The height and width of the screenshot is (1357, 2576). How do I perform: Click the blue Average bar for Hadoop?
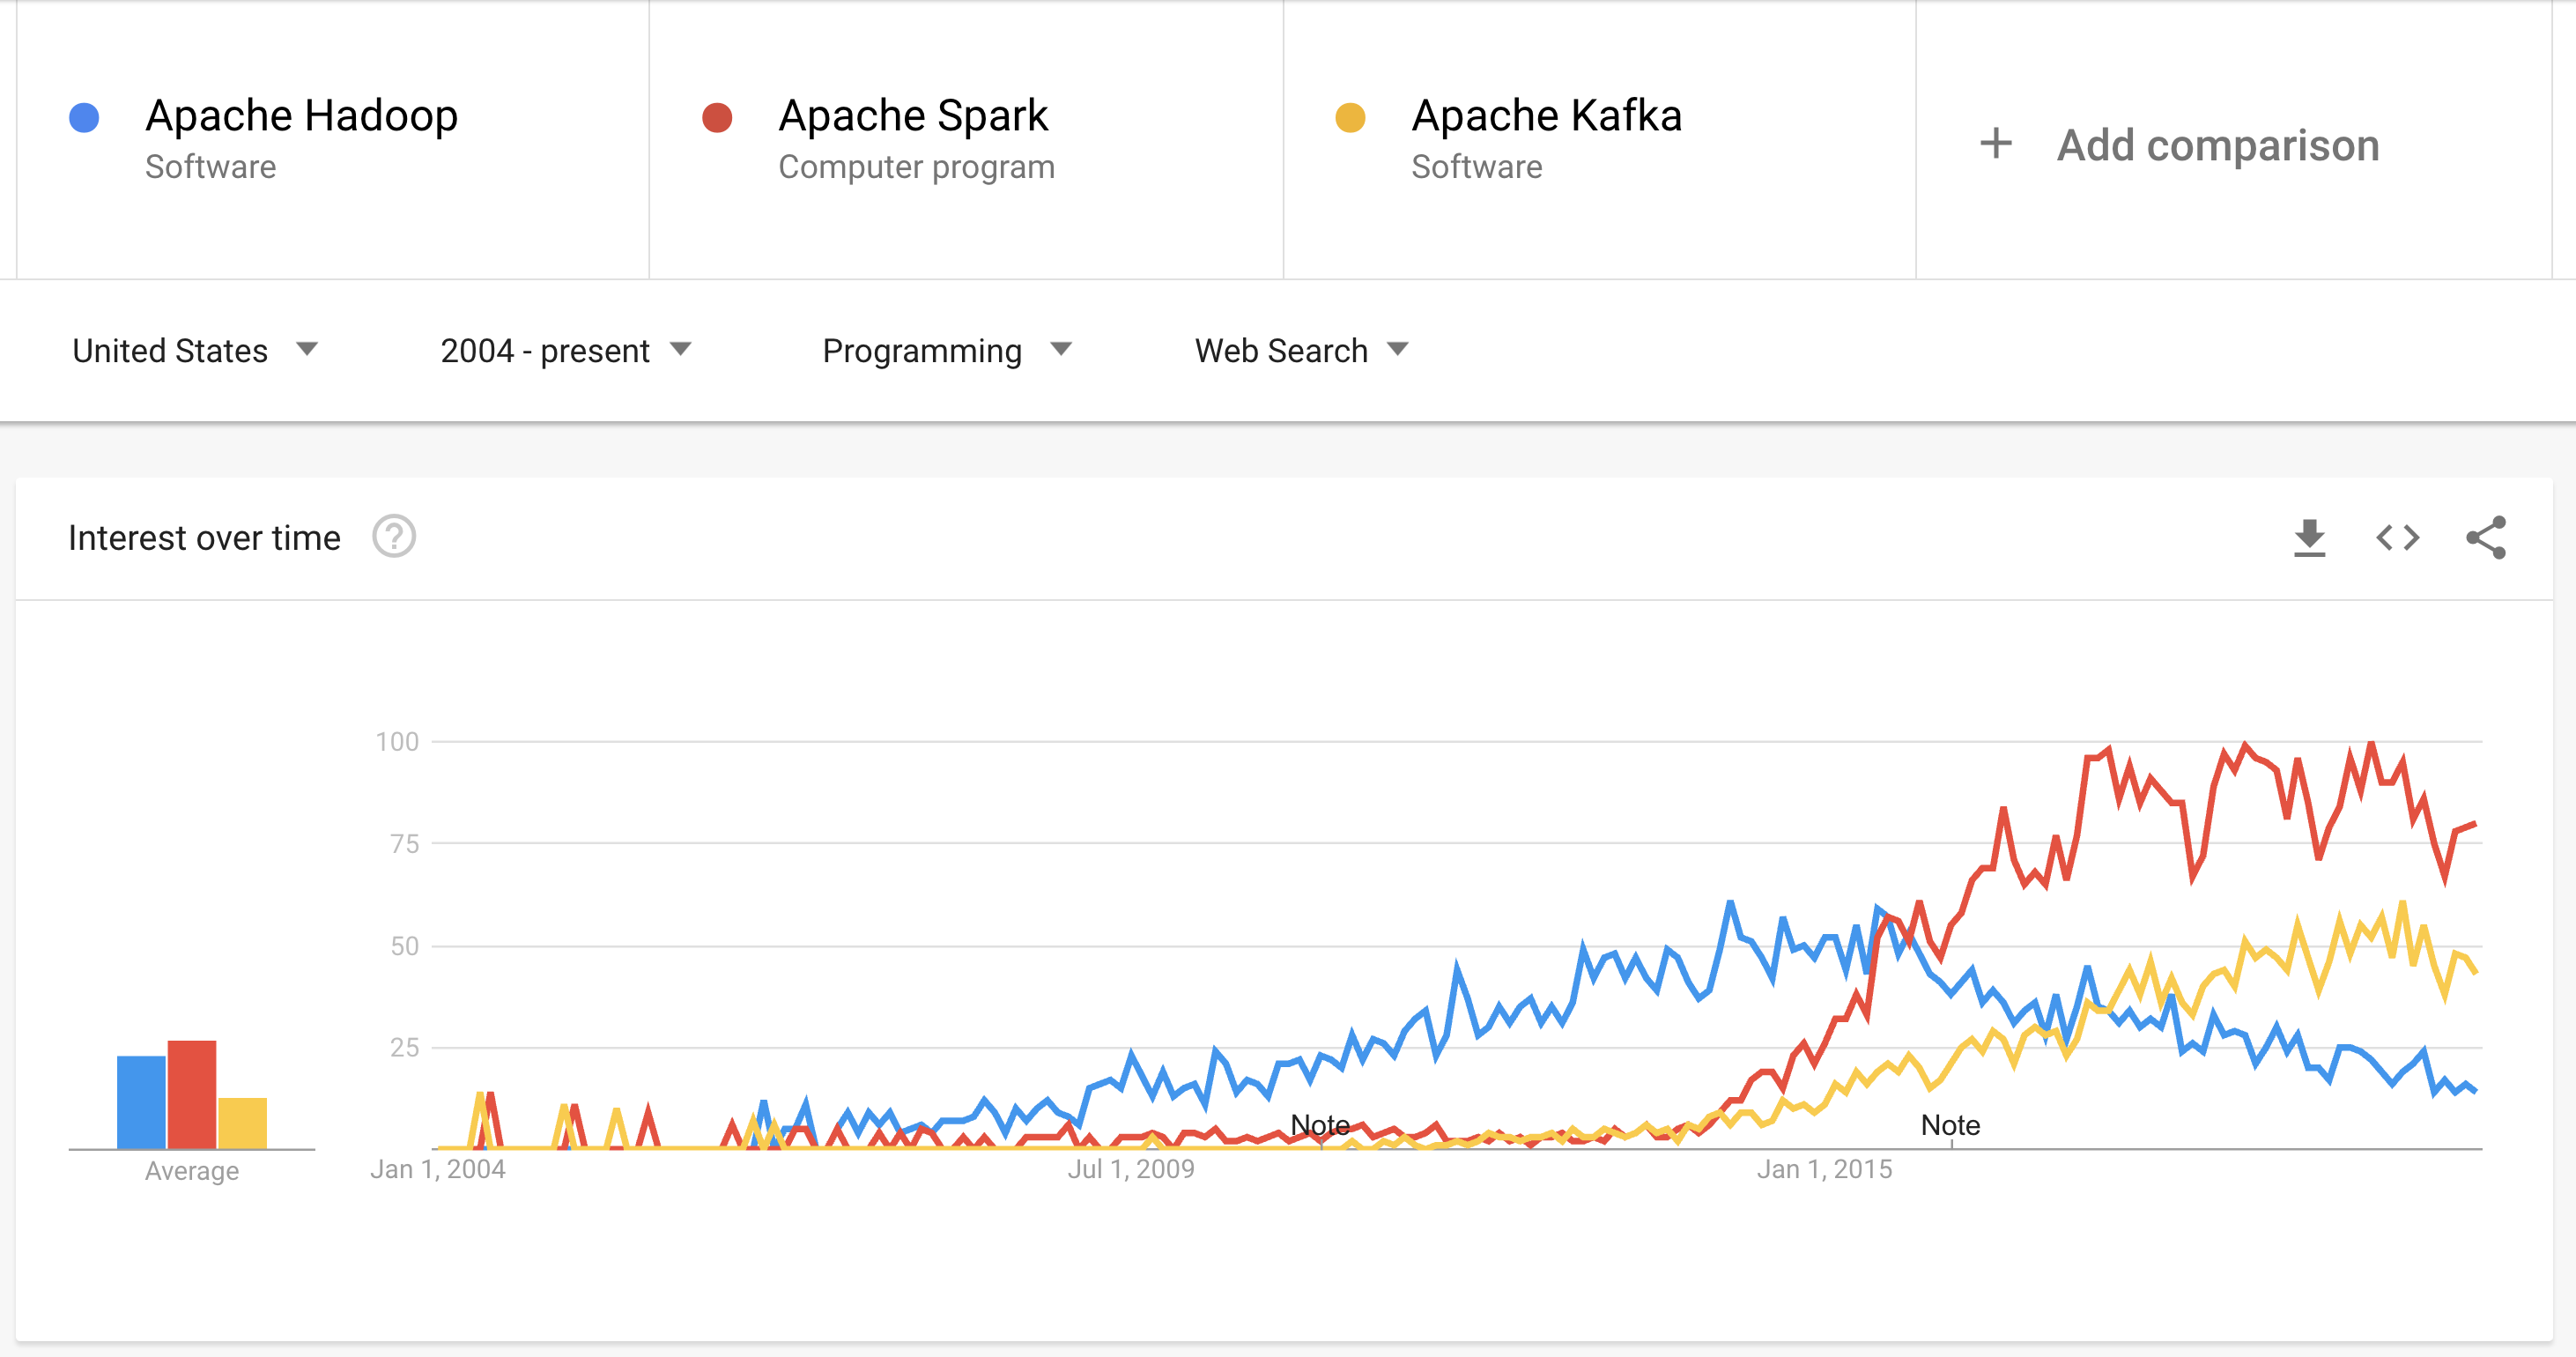(x=141, y=1102)
